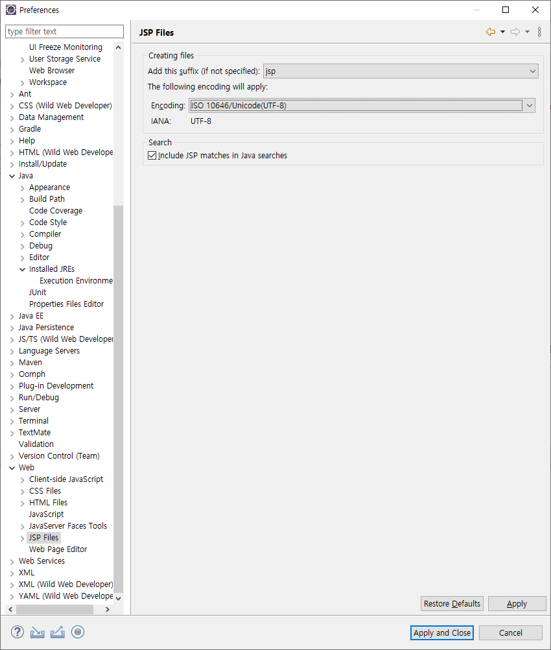
Task: Select Web Services category
Action: [x=42, y=561]
